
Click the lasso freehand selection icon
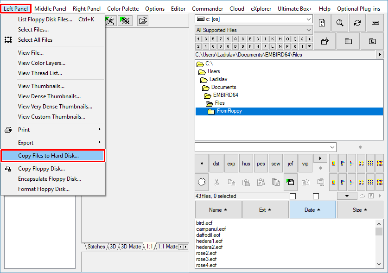(202, 182)
